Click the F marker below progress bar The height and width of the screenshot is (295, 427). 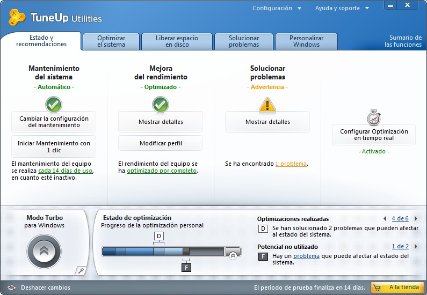pos(186,268)
